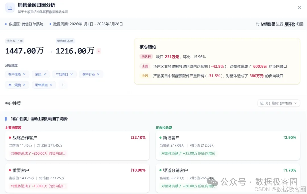307x194 pixels.
Task: Click the data period 2026年1月1日 - 2026年2月28日
Action: 96,24
